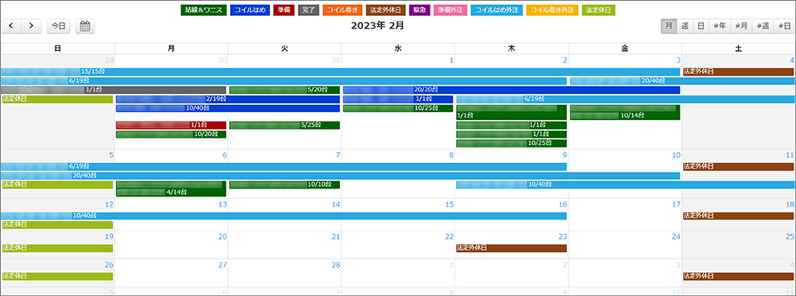Image resolution: width=796 pixels, height=296 pixels.
Task: Switch to the 日 day view button
Action: (x=700, y=26)
